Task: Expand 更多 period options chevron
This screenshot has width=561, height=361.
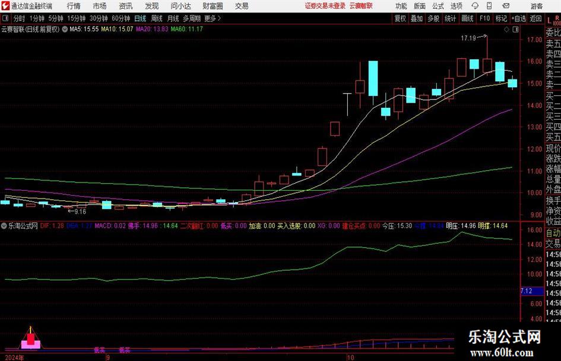Action: (213, 18)
